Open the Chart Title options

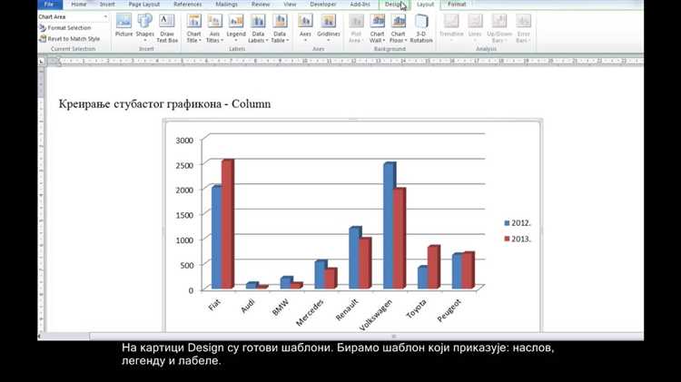pyautogui.click(x=193, y=29)
